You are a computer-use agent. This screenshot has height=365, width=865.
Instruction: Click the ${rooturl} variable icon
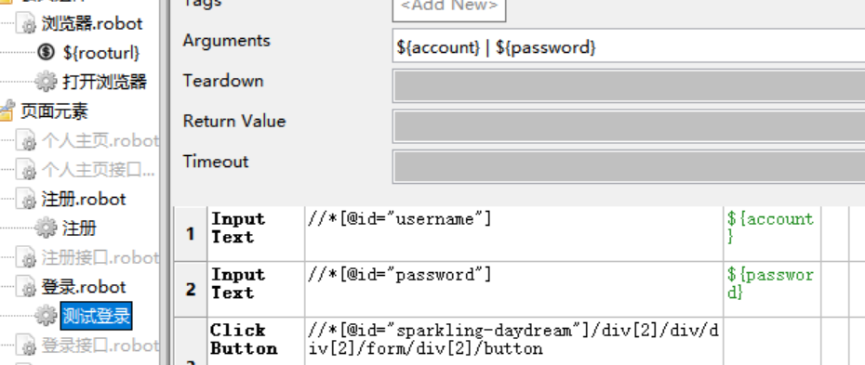tap(47, 52)
